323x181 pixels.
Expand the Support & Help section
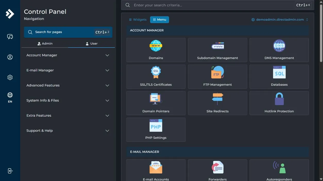(x=68, y=131)
